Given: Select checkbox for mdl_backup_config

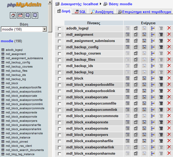Looking at the screenshot, I should (x=59, y=47).
